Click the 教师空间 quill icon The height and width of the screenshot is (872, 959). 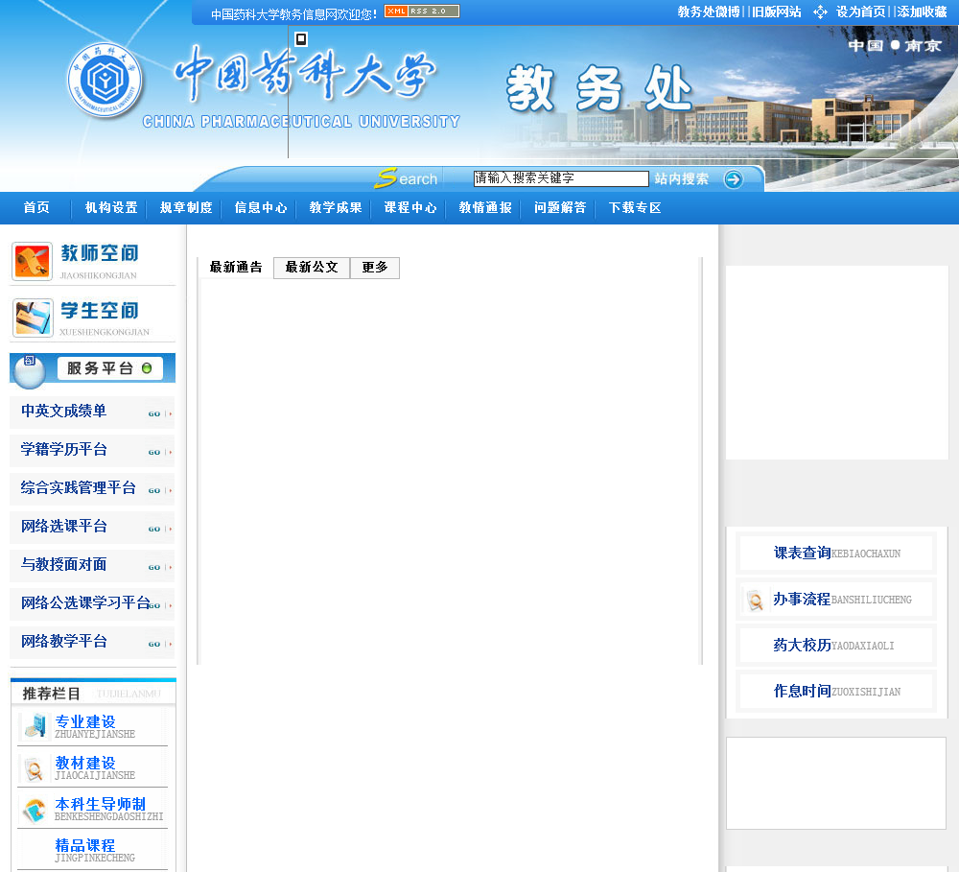[33, 261]
